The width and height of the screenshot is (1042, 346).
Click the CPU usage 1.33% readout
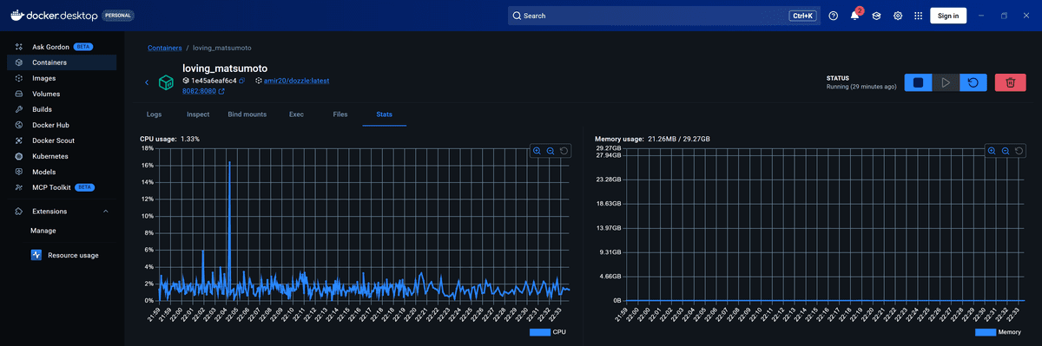[170, 139]
